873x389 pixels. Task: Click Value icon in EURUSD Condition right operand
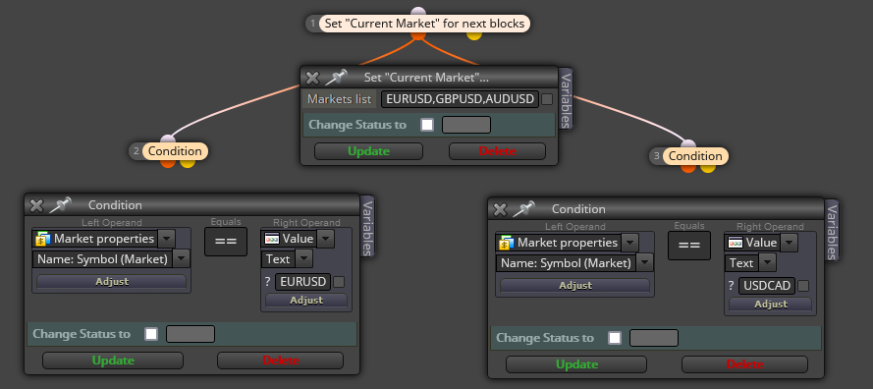pyautogui.click(x=272, y=239)
